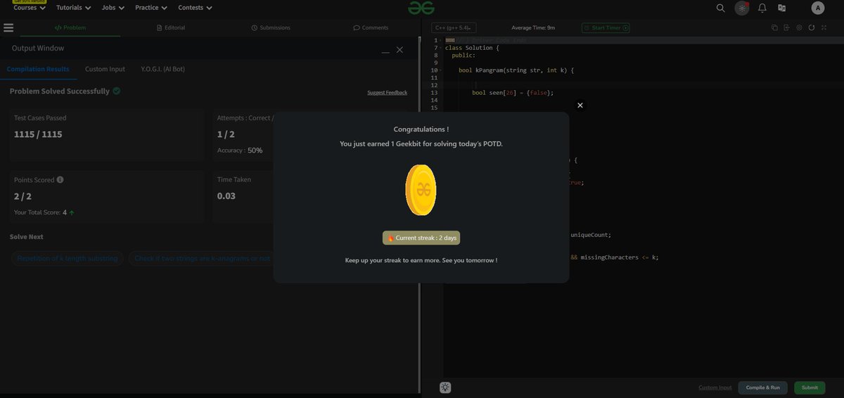Click the 'class Solution {' code line
Viewport: 844px width, 398px height.
click(x=472, y=48)
